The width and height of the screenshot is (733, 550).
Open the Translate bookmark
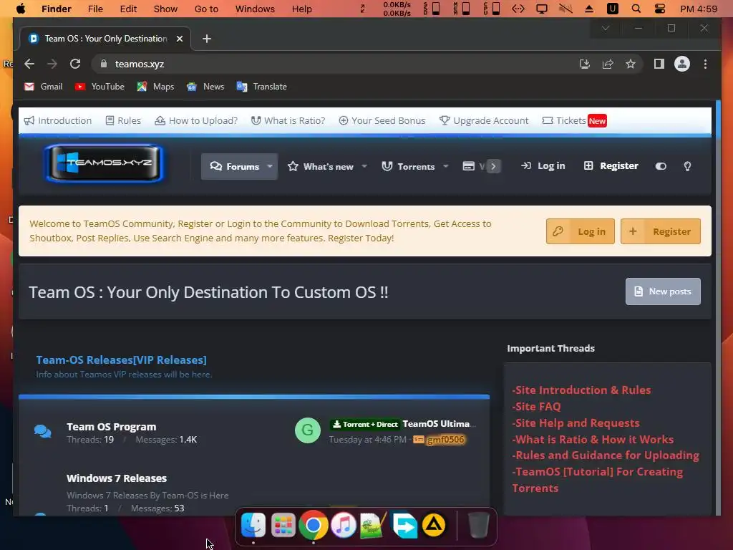click(x=262, y=87)
